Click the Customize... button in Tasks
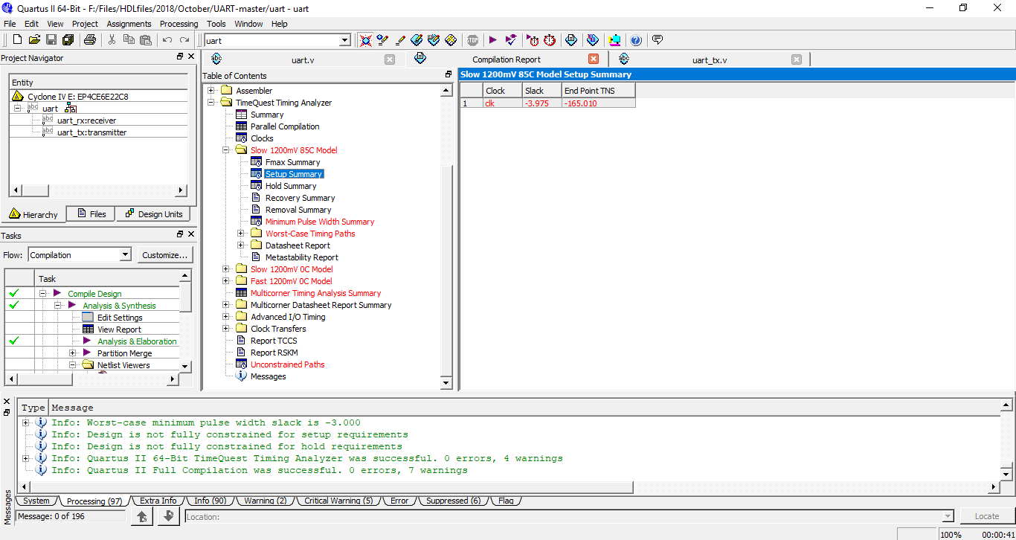The width and height of the screenshot is (1016, 540). (x=164, y=255)
